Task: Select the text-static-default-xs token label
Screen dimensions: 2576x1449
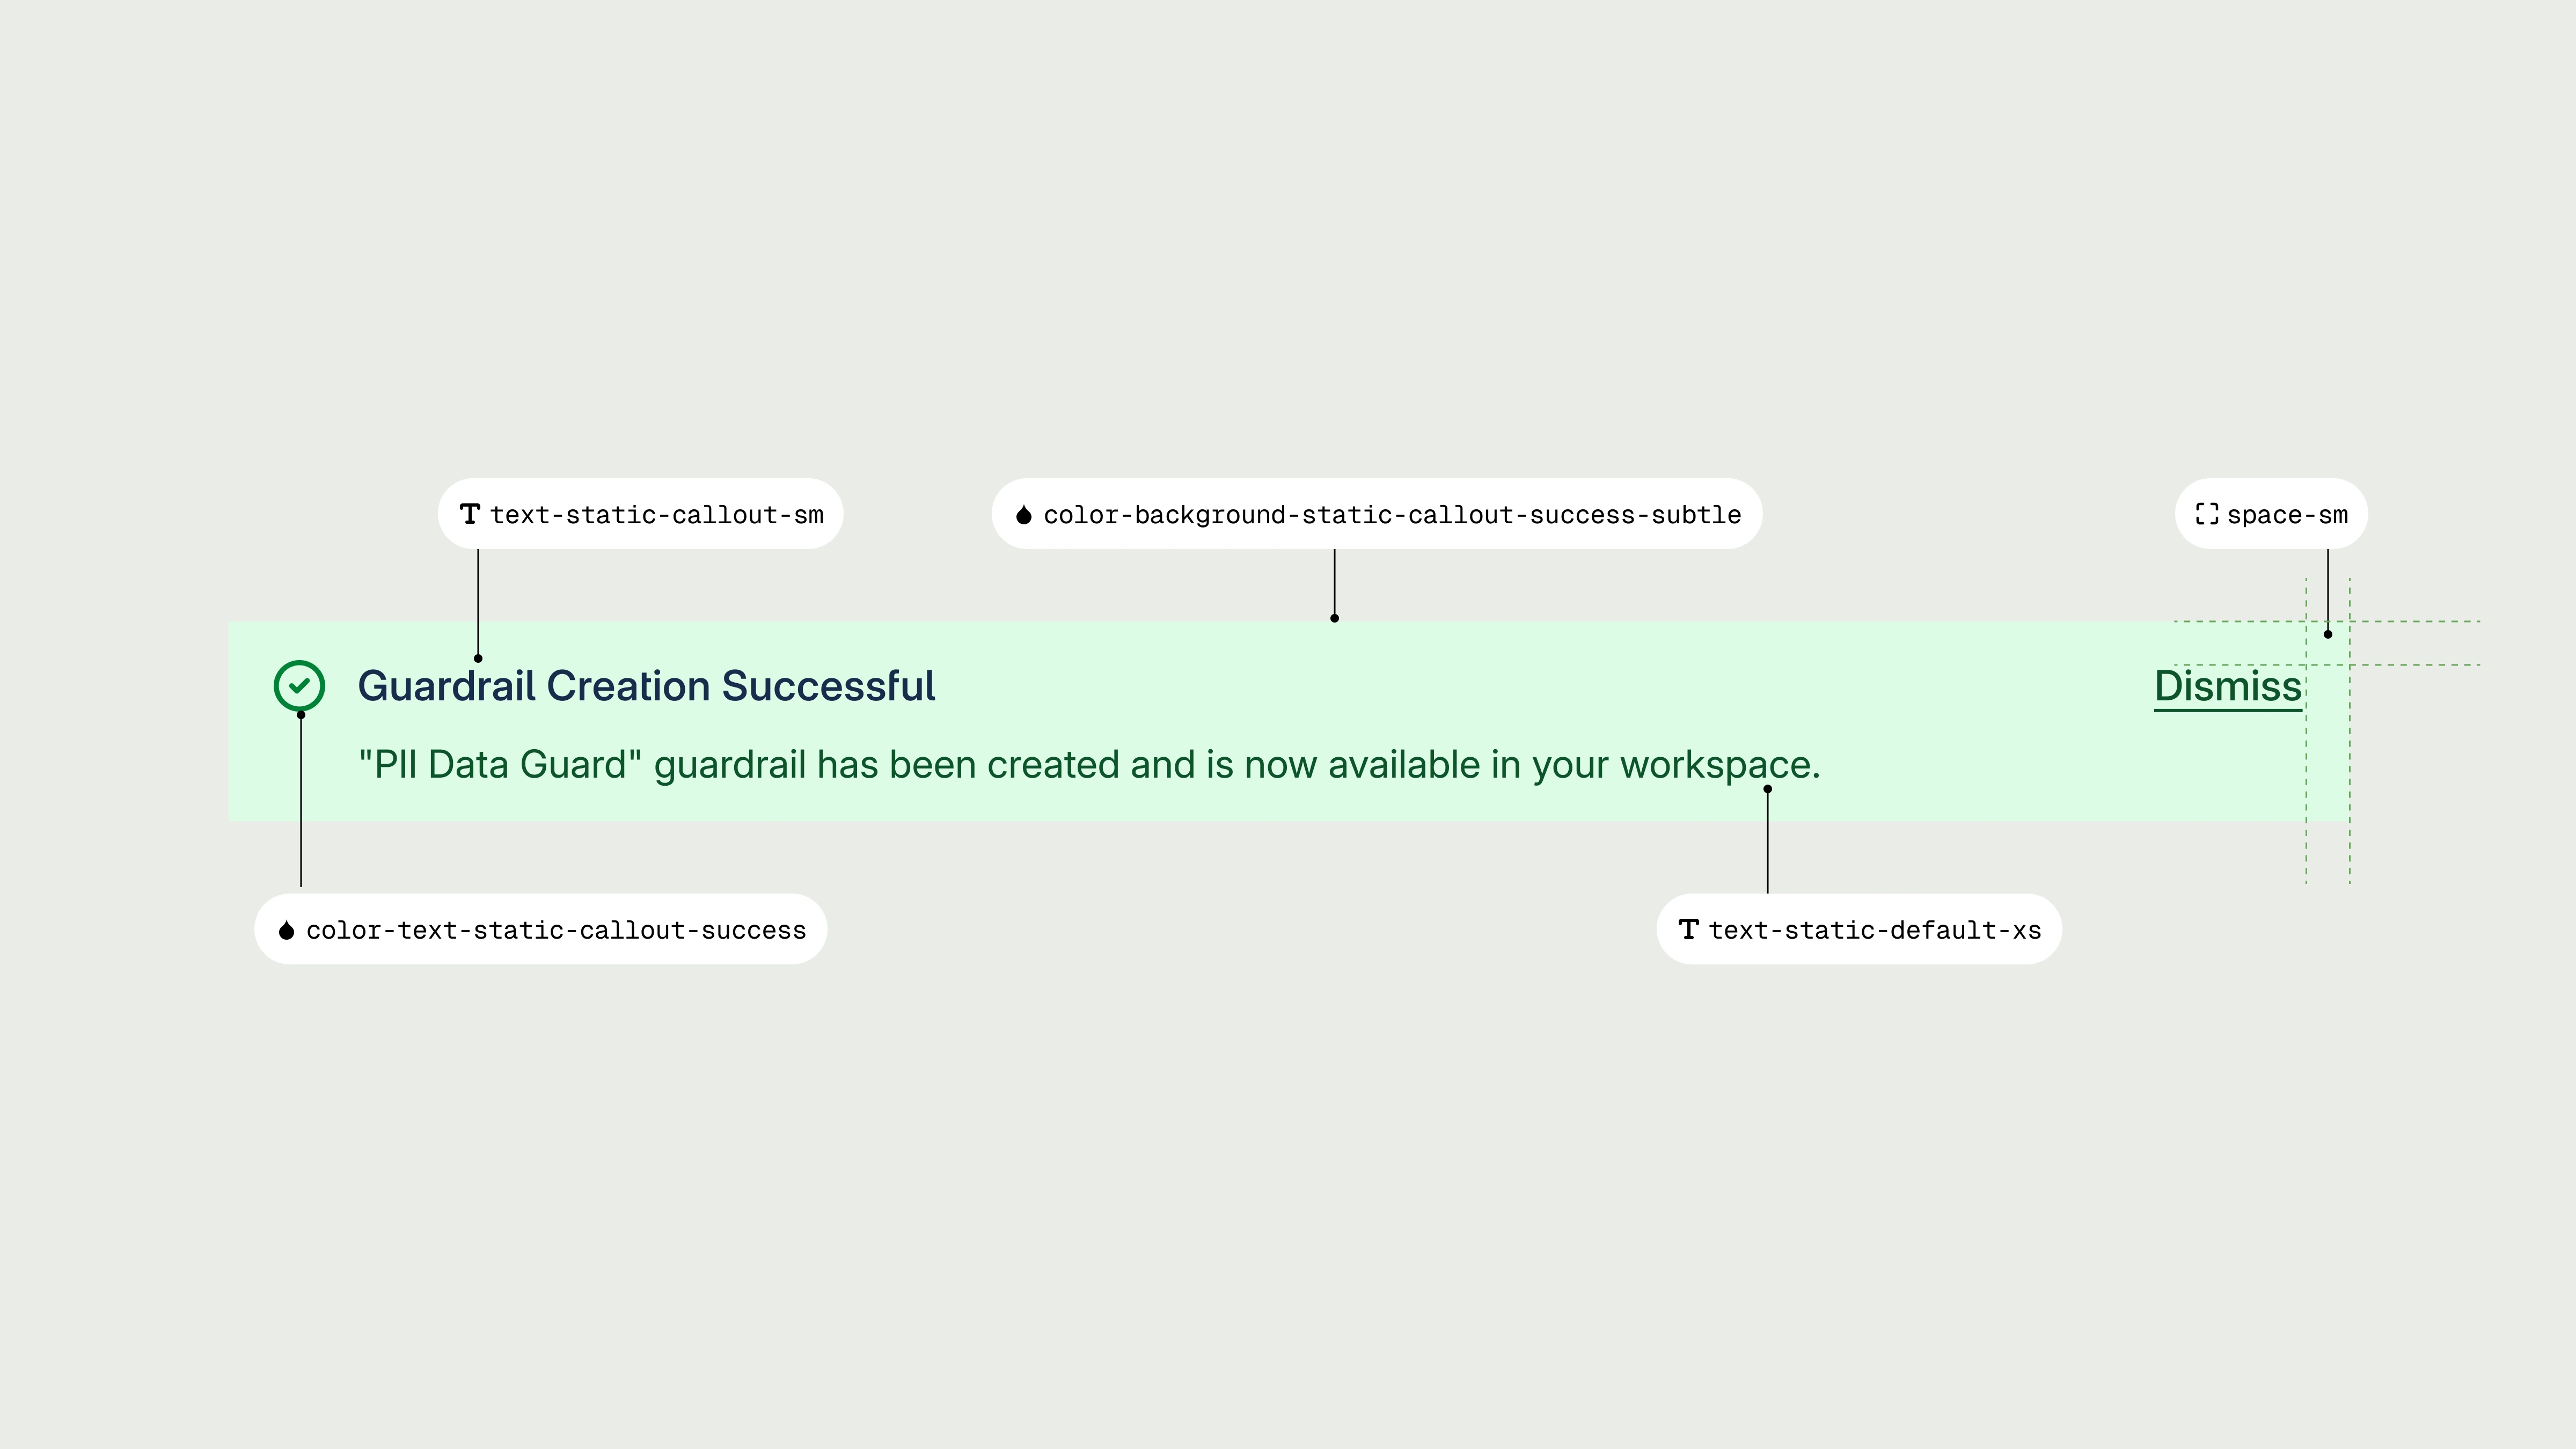Action: click(1874, 930)
